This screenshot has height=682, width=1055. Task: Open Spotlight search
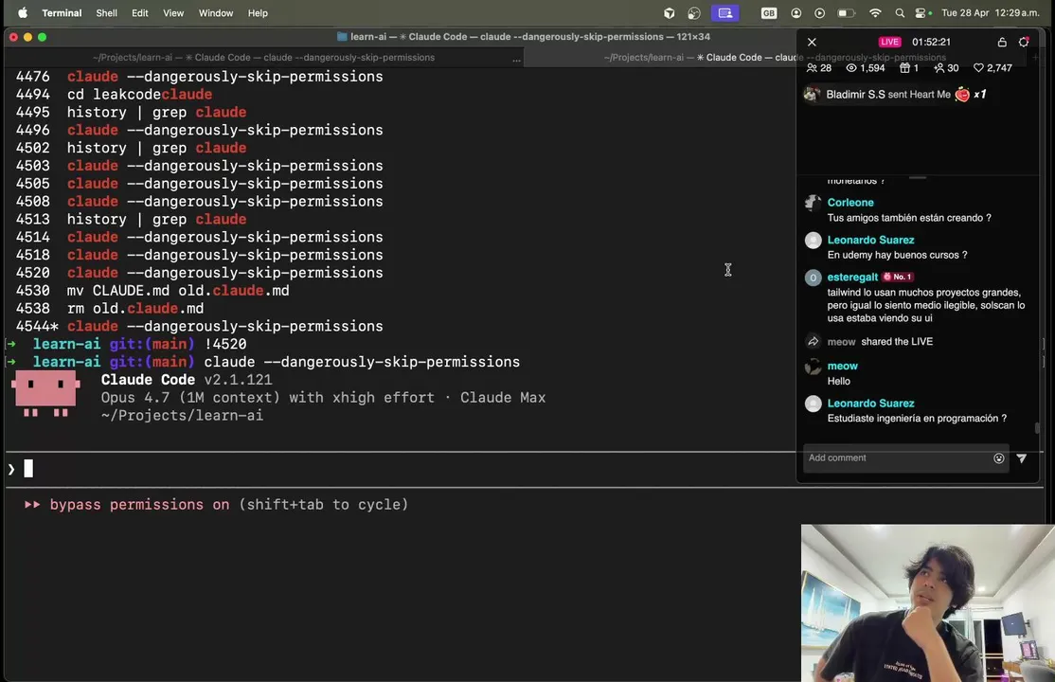pos(900,13)
